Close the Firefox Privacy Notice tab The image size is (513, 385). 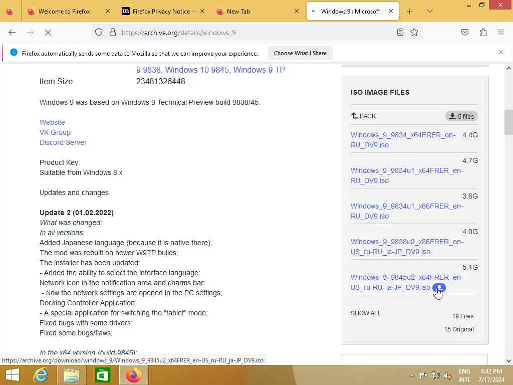point(202,12)
